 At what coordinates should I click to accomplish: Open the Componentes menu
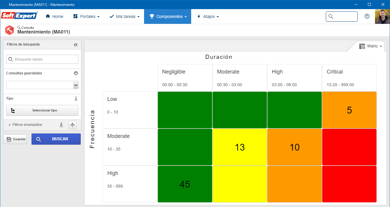[x=168, y=16]
